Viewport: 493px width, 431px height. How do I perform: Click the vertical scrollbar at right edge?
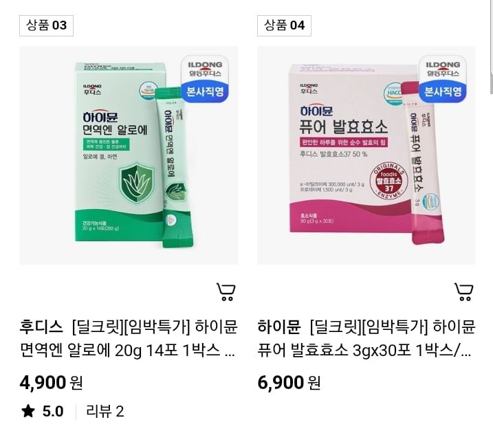491,47
